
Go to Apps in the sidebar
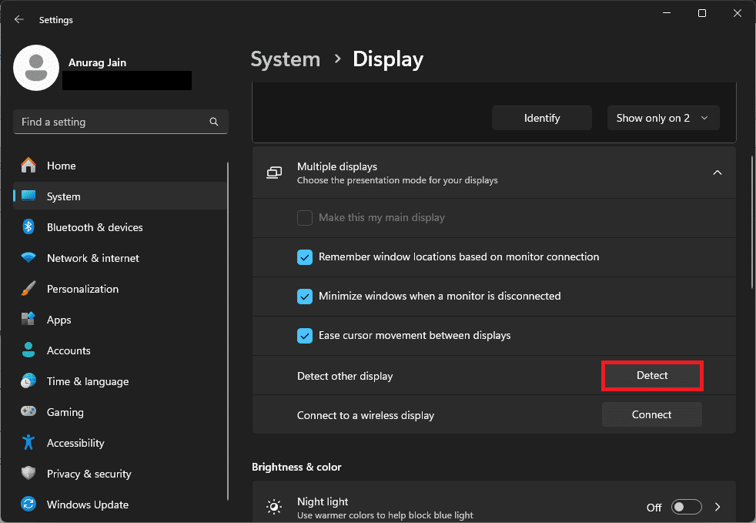click(x=59, y=320)
